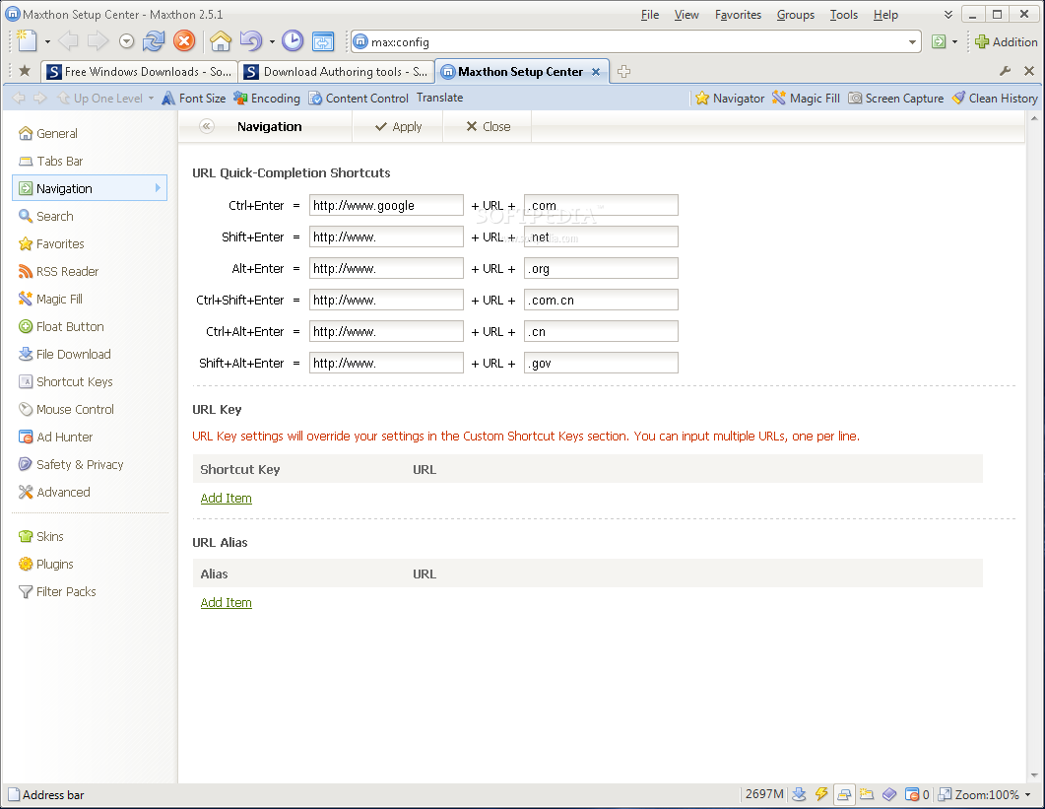1045x809 pixels.
Task: Click the Refresh page icon
Action: click(154, 41)
